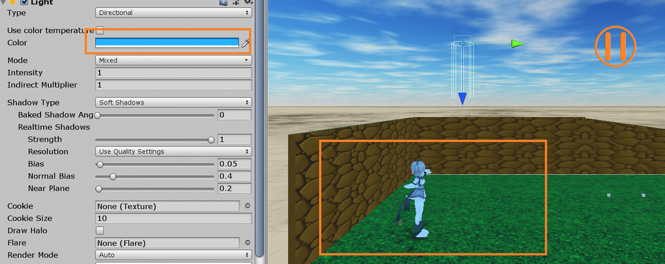This screenshot has width=665, height=264.
Task: Click the Indirect Multiplier label
Action: coord(42,85)
